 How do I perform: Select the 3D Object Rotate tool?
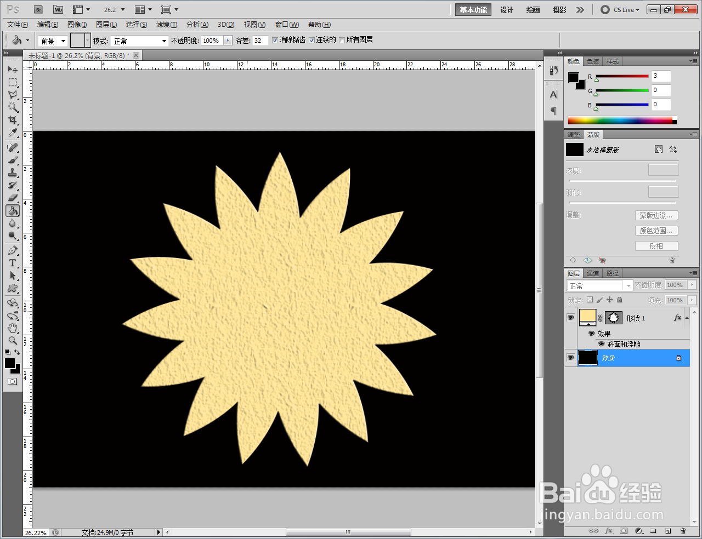[13, 303]
